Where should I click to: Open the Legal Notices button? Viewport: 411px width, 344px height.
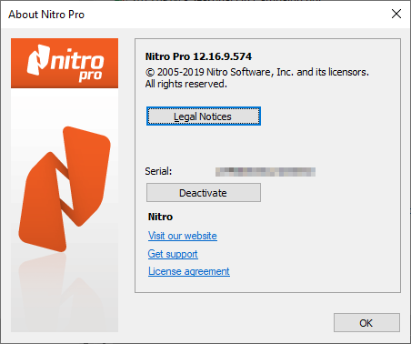coord(204,116)
